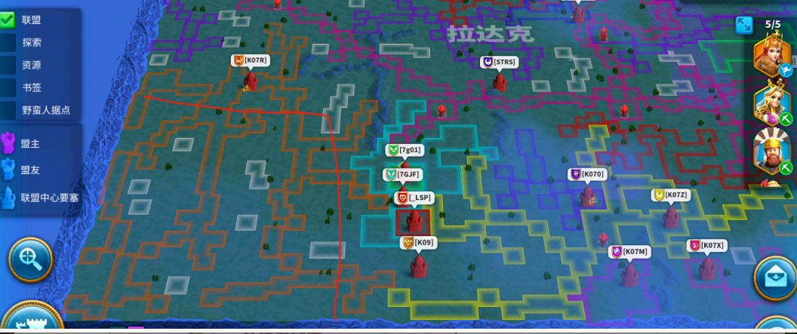
Task: Open the mail envelope button
Action: pyautogui.click(x=774, y=278)
